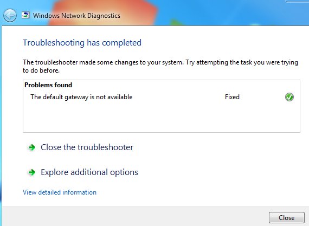Screen dimensions: 309x226
Task: Click the 'troubleshooter made some changes' description text
Action: pyautogui.click(x=160, y=66)
